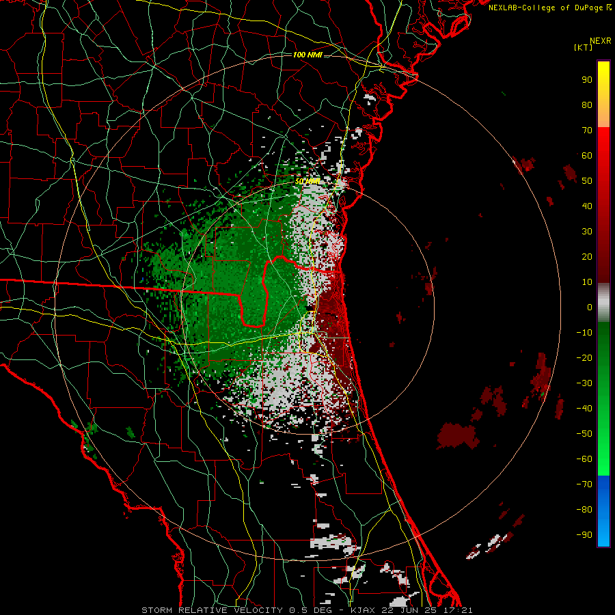The height and width of the screenshot is (615, 615).
Task: Click the -80 scale value
Action: pos(584,510)
